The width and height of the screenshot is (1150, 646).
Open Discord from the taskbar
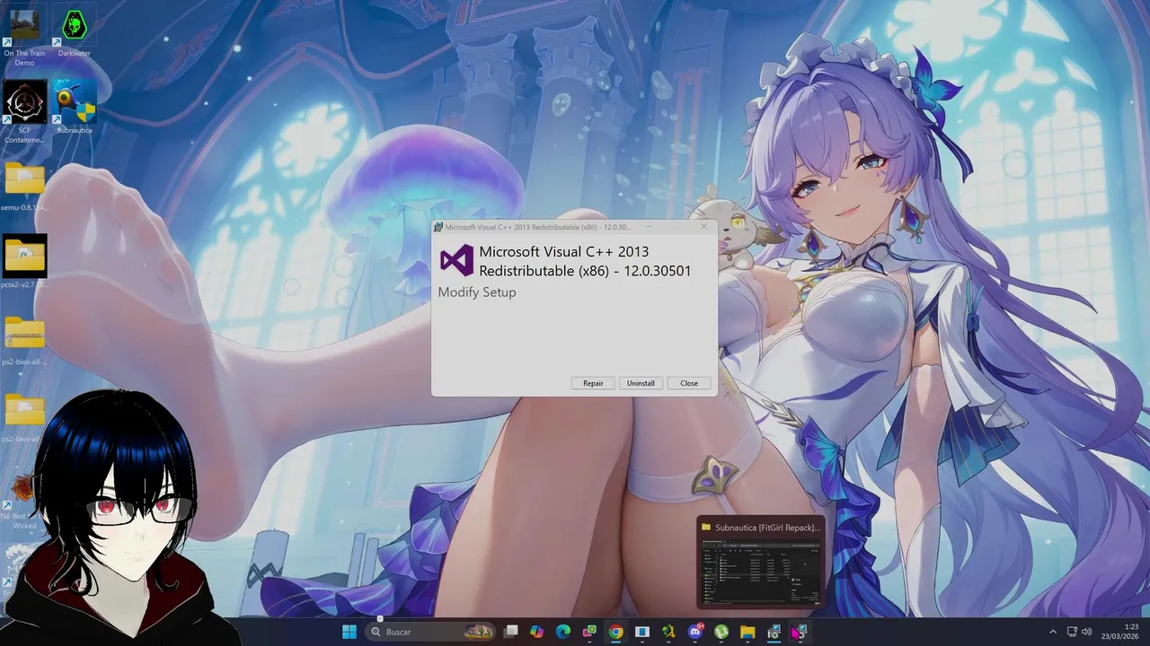point(694,632)
